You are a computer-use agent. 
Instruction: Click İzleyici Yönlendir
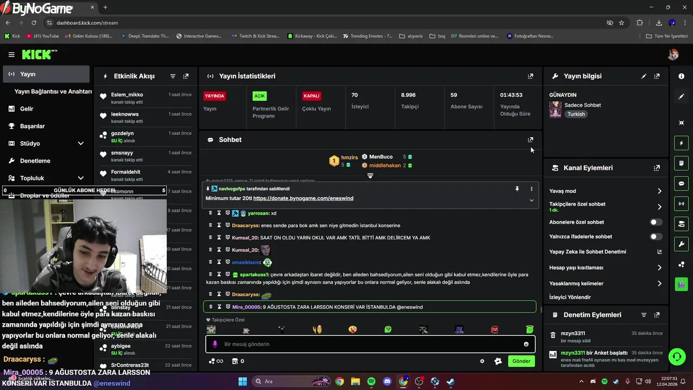point(570,297)
